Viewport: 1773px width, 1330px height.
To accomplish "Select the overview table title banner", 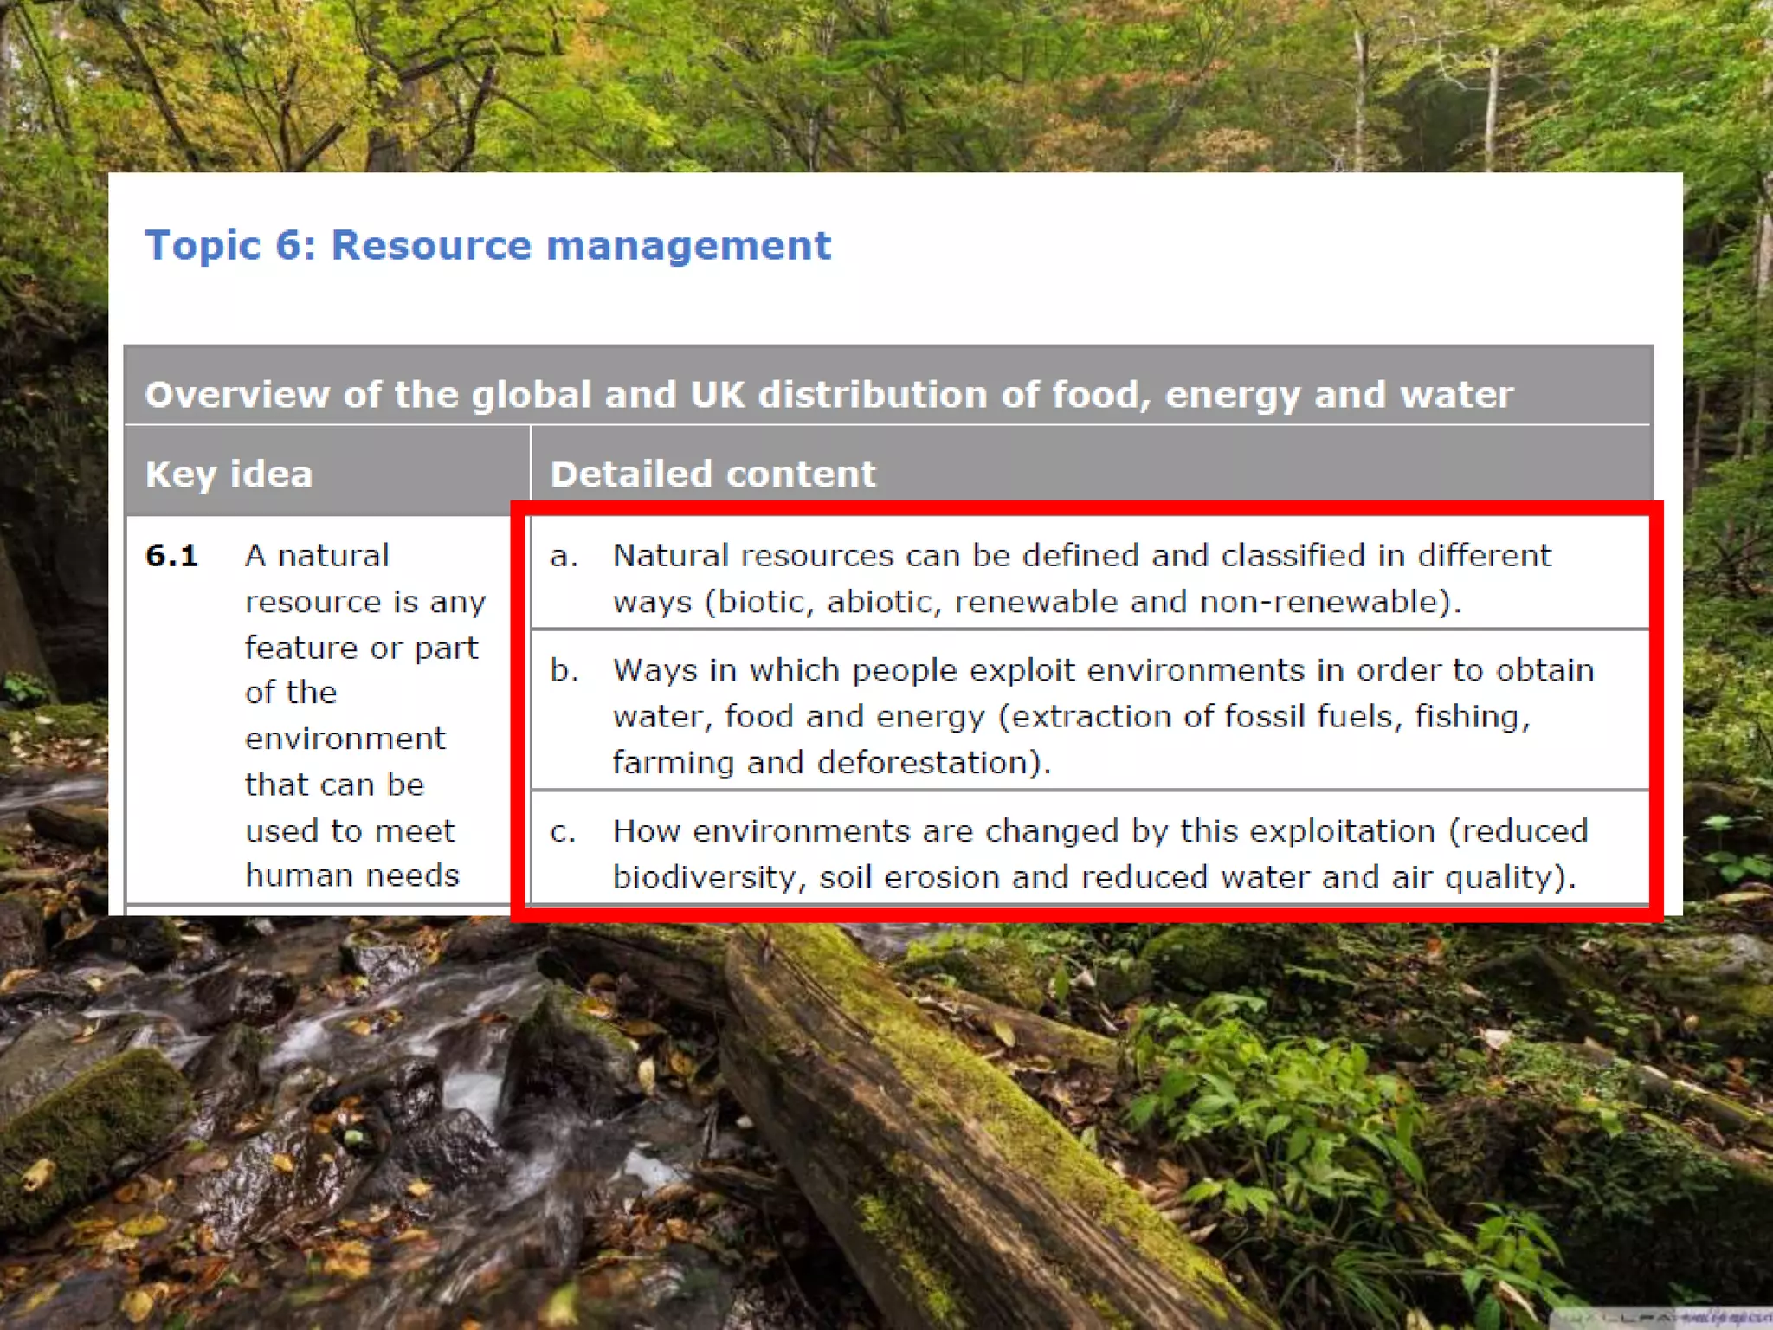I will pyautogui.click(x=828, y=394).
